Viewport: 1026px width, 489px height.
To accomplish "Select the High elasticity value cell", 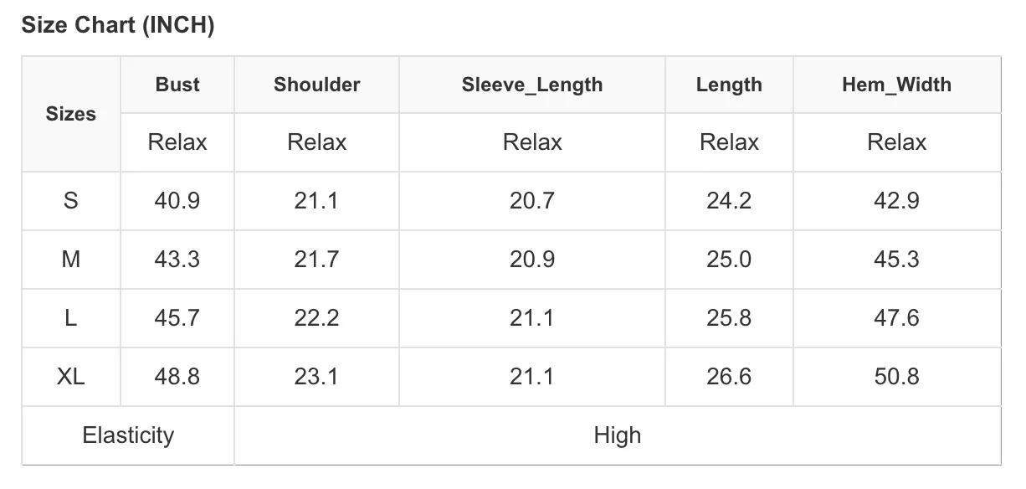I will tap(618, 435).
